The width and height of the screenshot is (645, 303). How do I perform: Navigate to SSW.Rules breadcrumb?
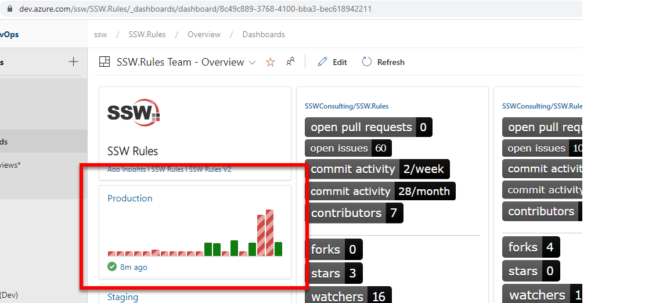point(147,34)
